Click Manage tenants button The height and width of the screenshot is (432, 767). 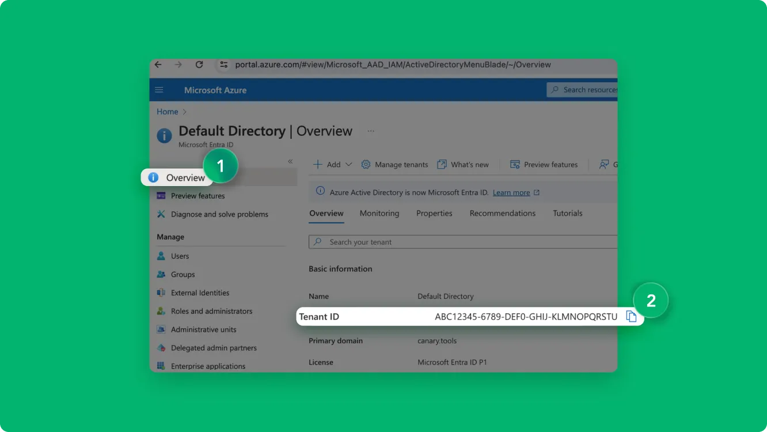pos(395,165)
